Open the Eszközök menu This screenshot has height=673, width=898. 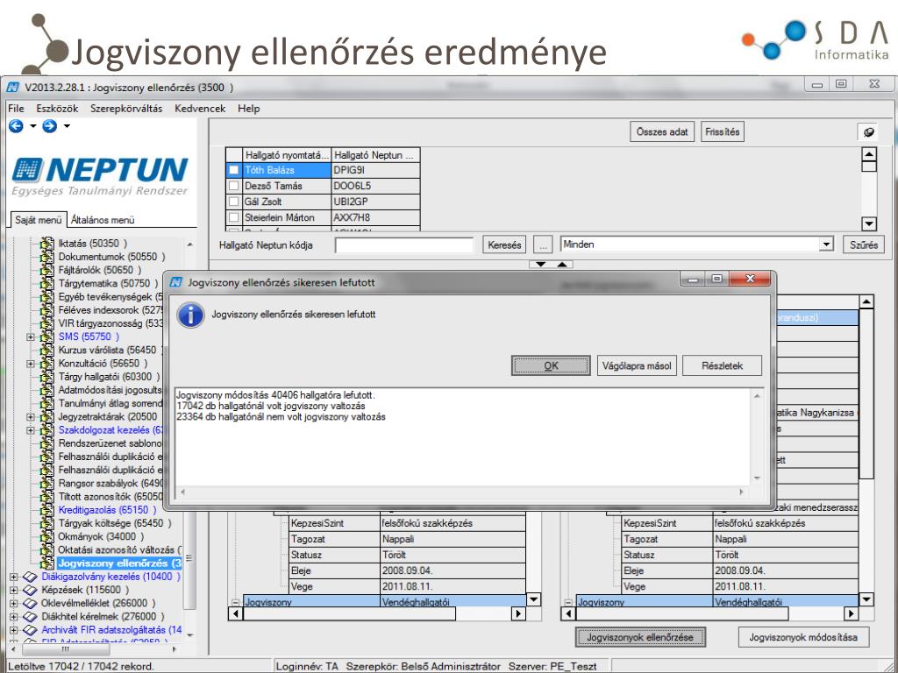click(57, 108)
